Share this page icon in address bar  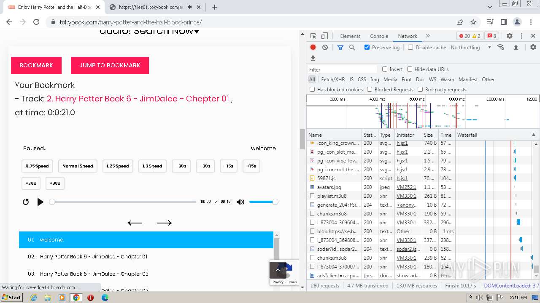[x=460, y=22]
